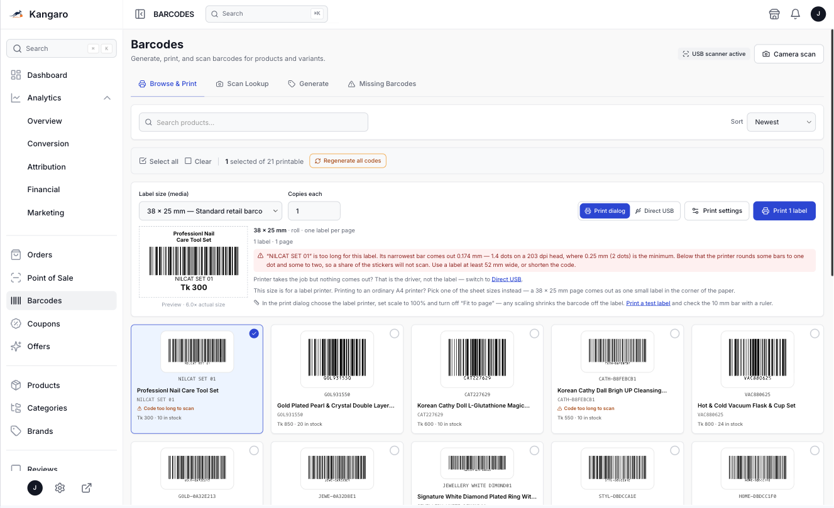The width and height of the screenshot is (834, 508).
Task: Open Financial under Analytics
Action: click(x=43, y=190)
